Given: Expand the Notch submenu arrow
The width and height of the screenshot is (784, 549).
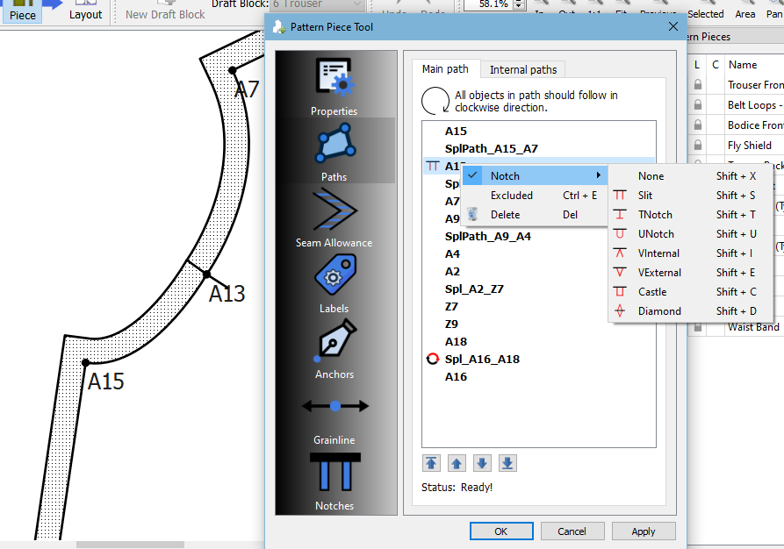Looking at the screenshot, I should (x=599, y=176).
